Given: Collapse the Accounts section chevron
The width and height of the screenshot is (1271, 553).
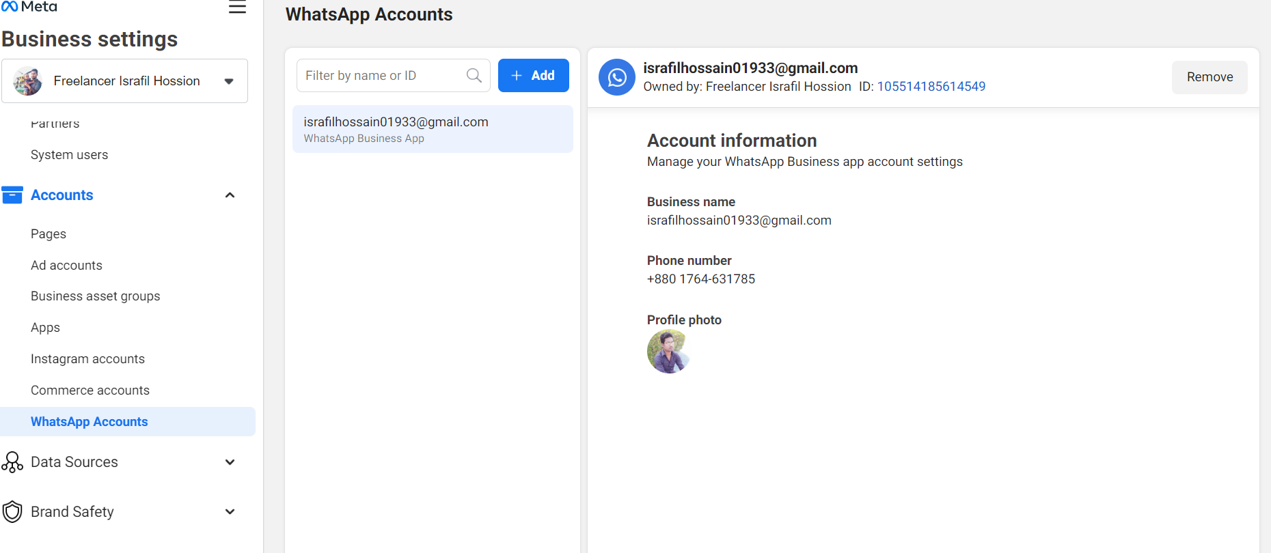Looking at the screenshot, I should (x=230, y=195).
